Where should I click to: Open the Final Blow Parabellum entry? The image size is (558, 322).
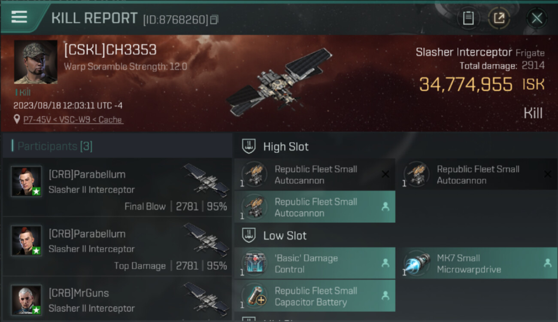[x=117, y=187]
